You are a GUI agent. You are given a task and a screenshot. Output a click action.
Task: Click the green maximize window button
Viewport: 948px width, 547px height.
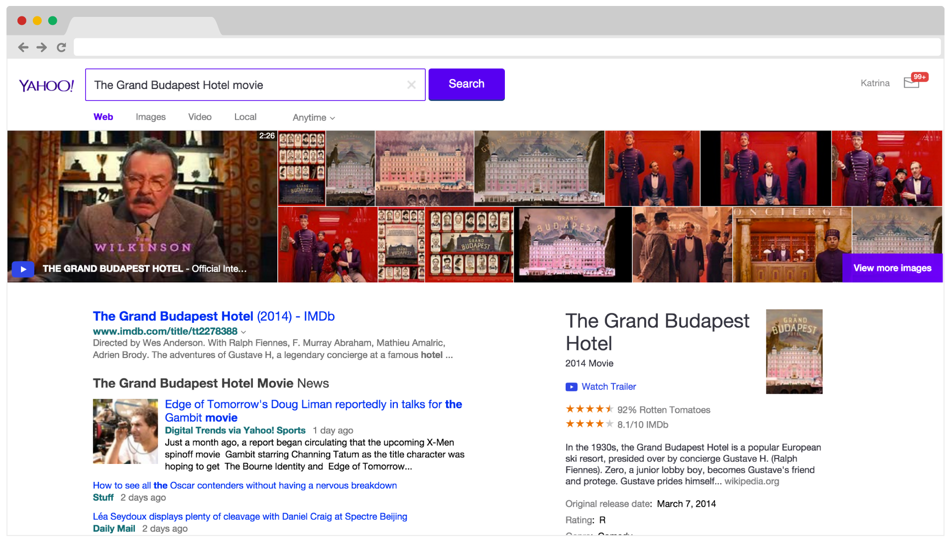pyautogui.click(x=53, y=20)
